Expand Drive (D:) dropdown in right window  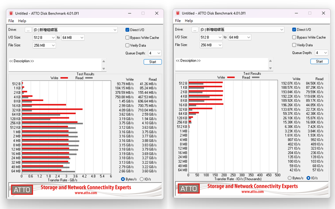coord(242,30)
